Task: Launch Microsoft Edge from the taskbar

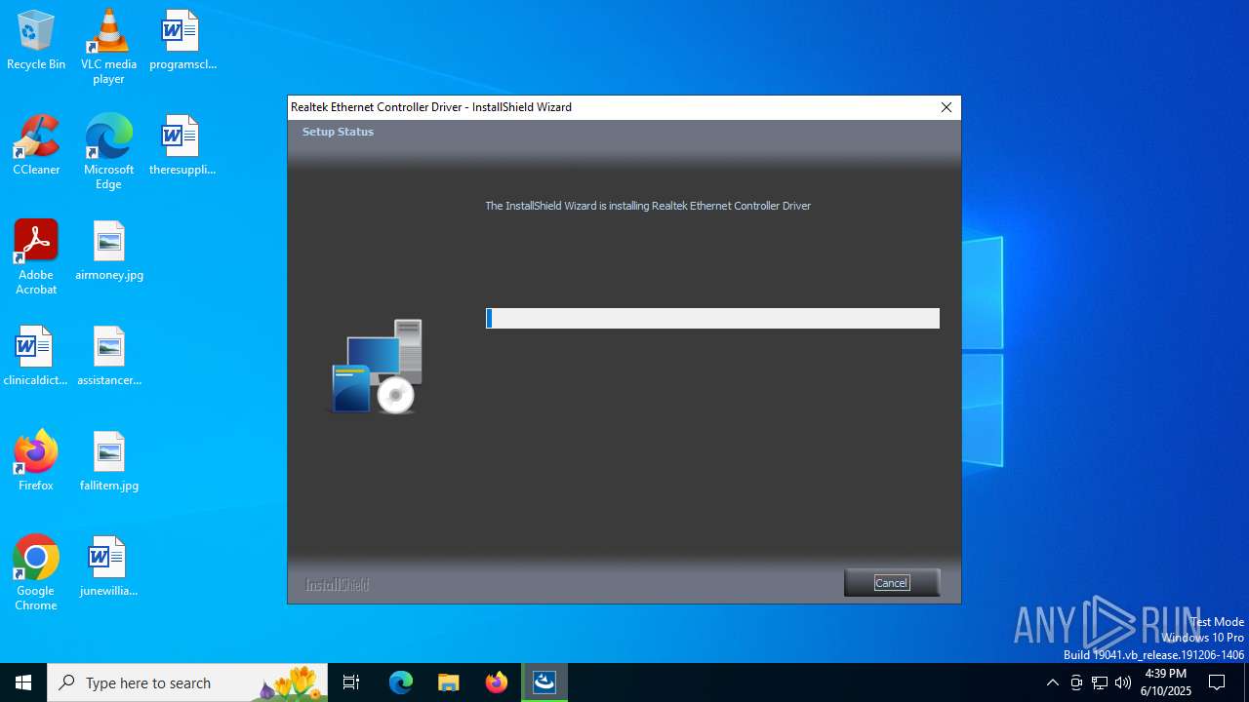Action: 401,682
